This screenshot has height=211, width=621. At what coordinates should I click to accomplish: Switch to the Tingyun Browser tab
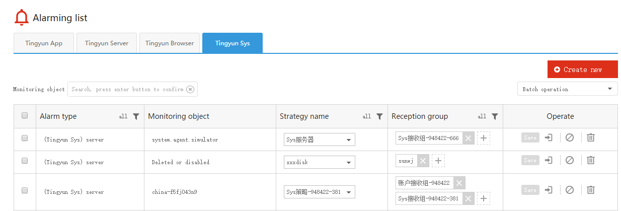click(170, 43)
